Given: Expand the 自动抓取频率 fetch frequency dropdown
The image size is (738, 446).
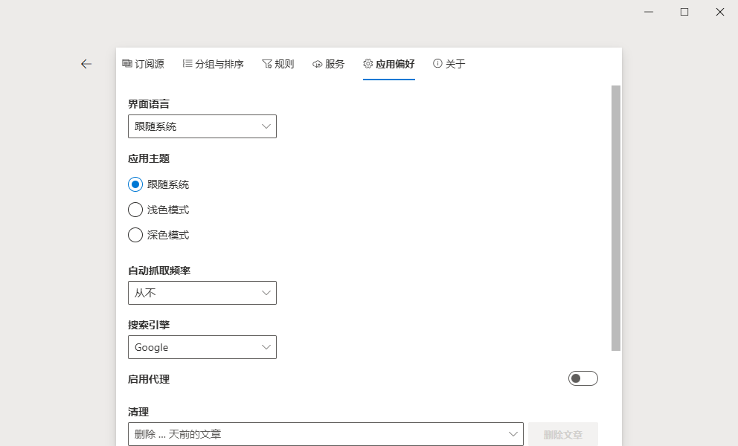Looking at the screenshot, I should pos(266,293).
